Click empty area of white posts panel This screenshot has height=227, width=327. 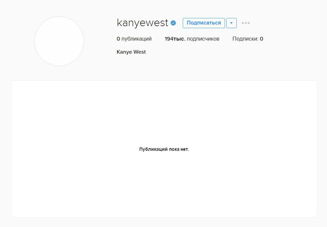83,183
